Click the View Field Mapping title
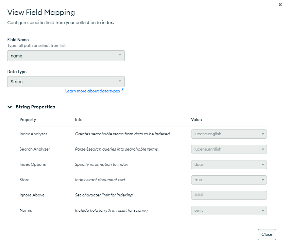Screen dimensions: 288x244 [41, 13]
